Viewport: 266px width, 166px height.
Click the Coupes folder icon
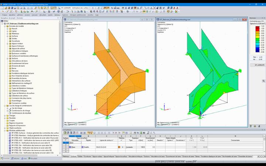tap(7, 120)
